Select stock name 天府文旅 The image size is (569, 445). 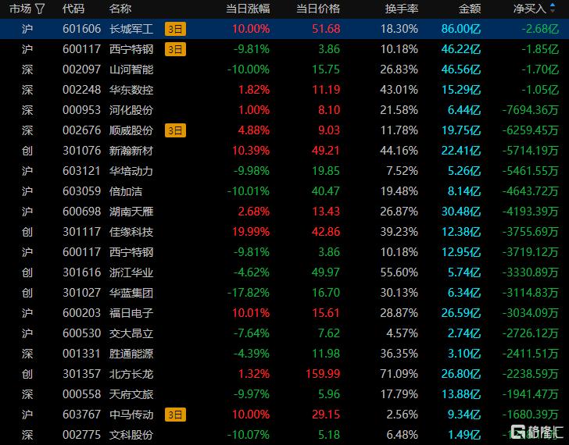pyautogui.click(x=131, y=394)
